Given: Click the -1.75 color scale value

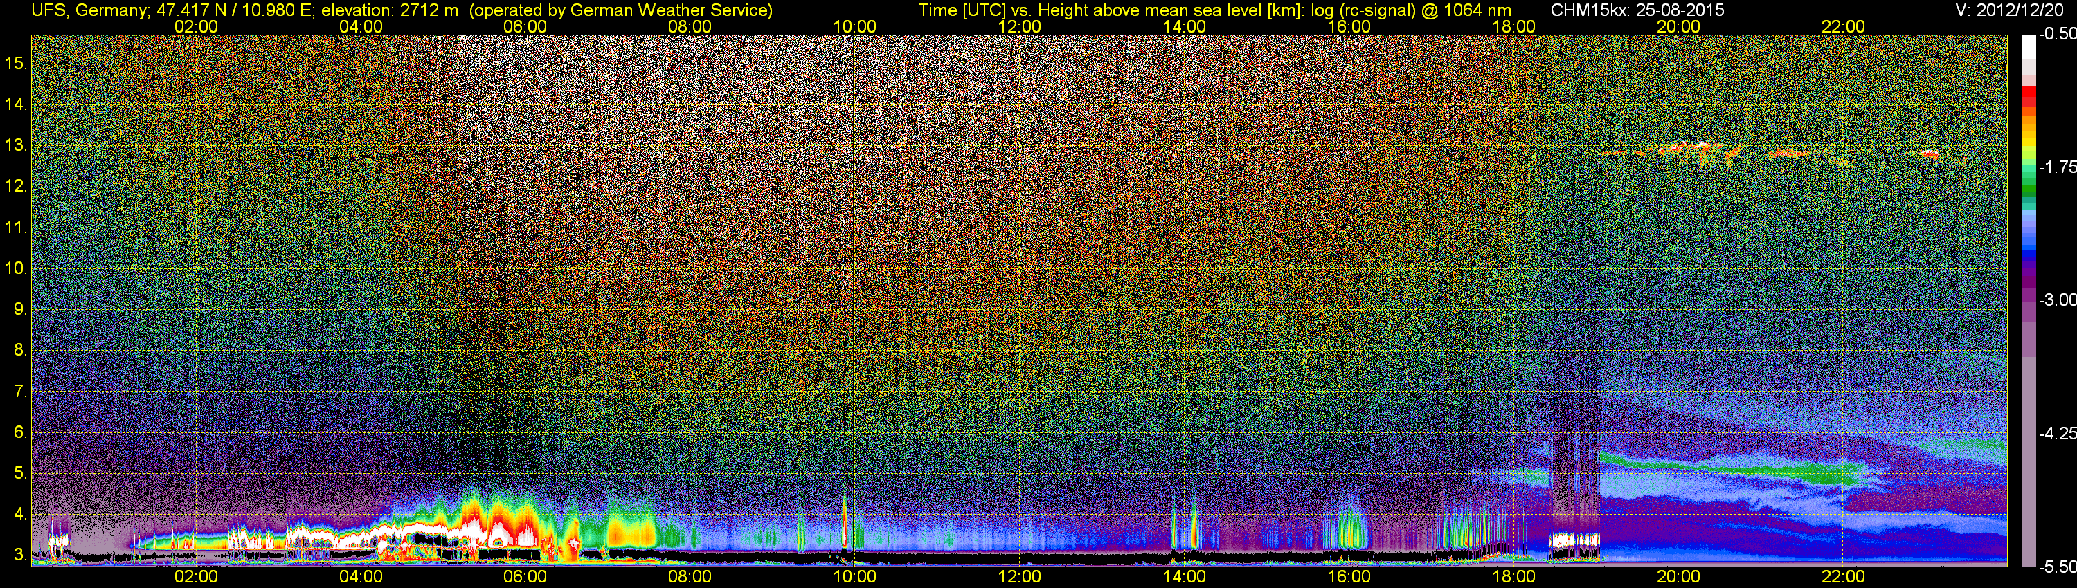Looking at the screenshot, I should tap(2057, 167).
